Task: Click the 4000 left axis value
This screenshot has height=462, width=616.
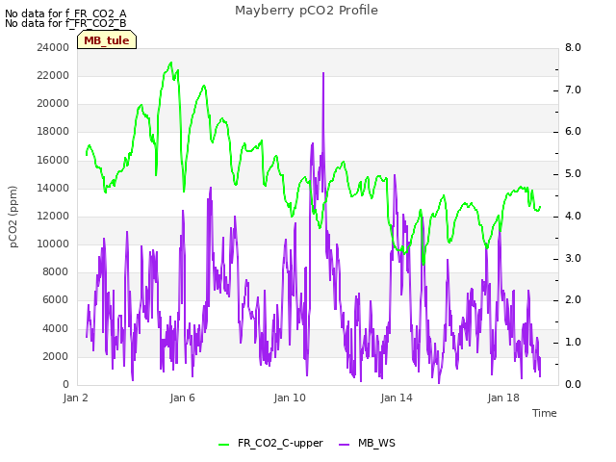Action: tap(56, 328)
